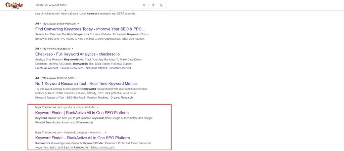Open dropdown arrow next to helpdesk_category result URL
344x151 pixels.
click(x=106, y=133)
